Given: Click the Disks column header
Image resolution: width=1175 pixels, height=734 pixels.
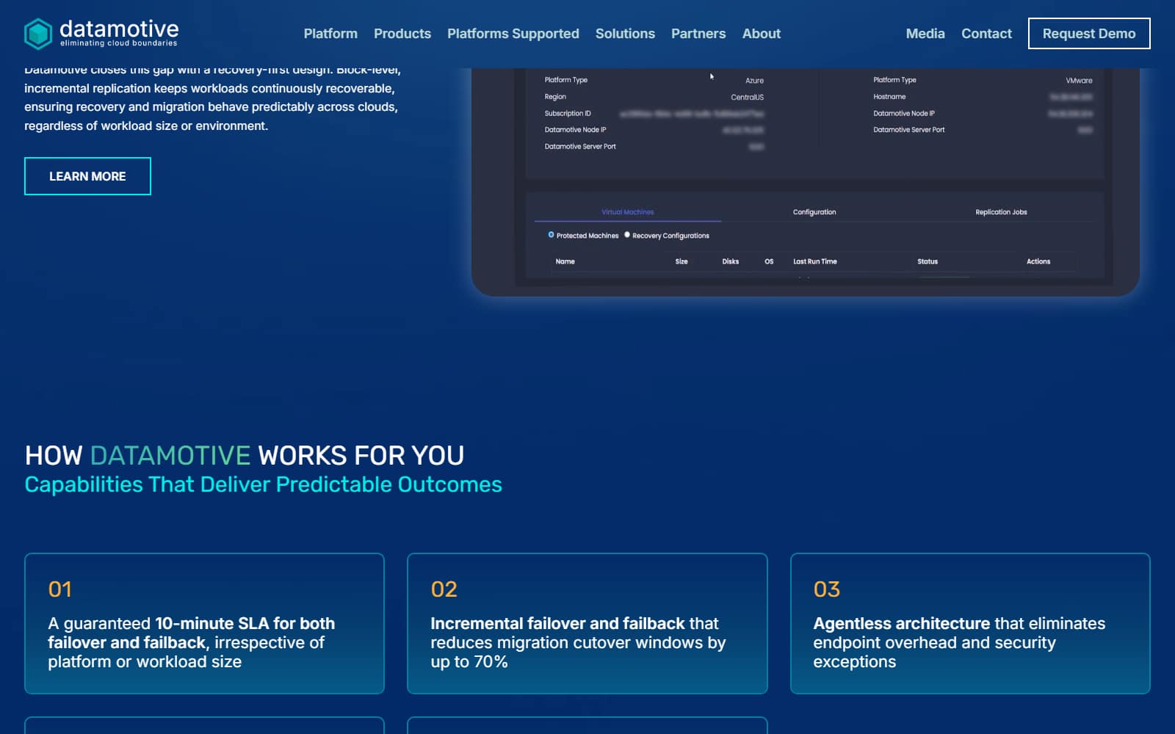Looking at the screenshot, I should pos(730,261).
